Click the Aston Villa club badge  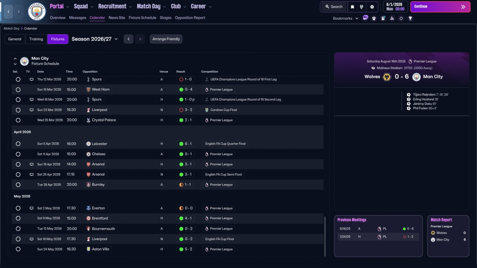click(88, 249)
